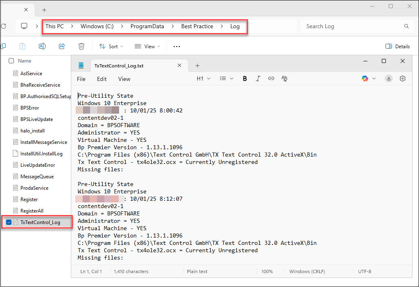Click the Delete trash icon in Explorer
This screenshot has width=419, height=287.
click(81, 47)
